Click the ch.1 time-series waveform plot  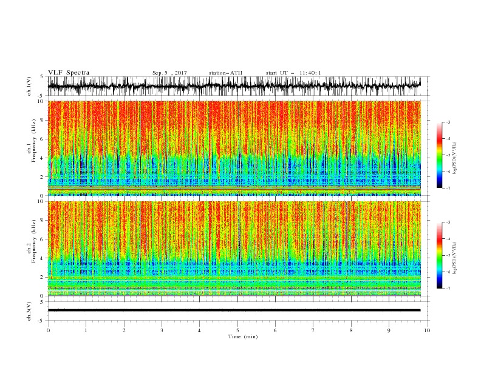234,86
